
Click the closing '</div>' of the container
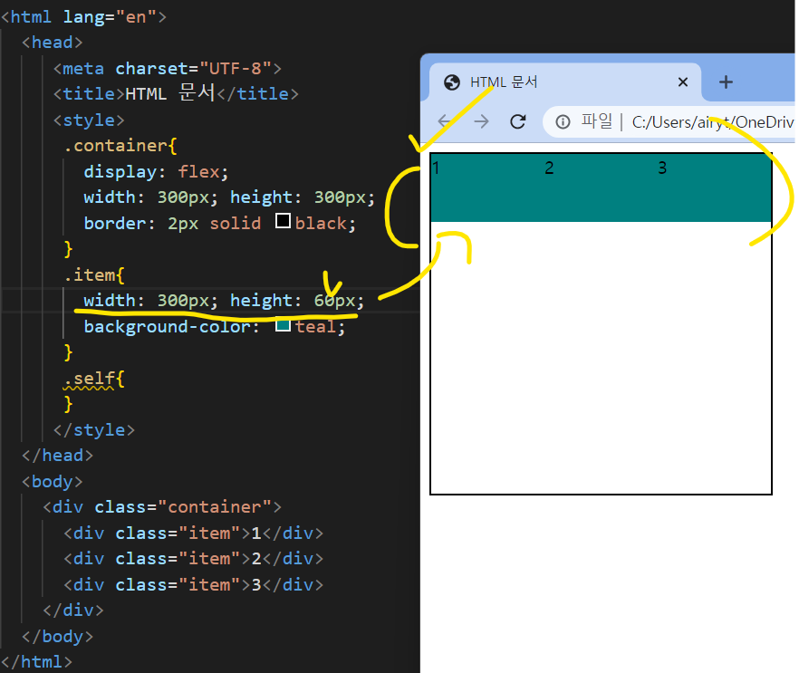click(73, 611)
